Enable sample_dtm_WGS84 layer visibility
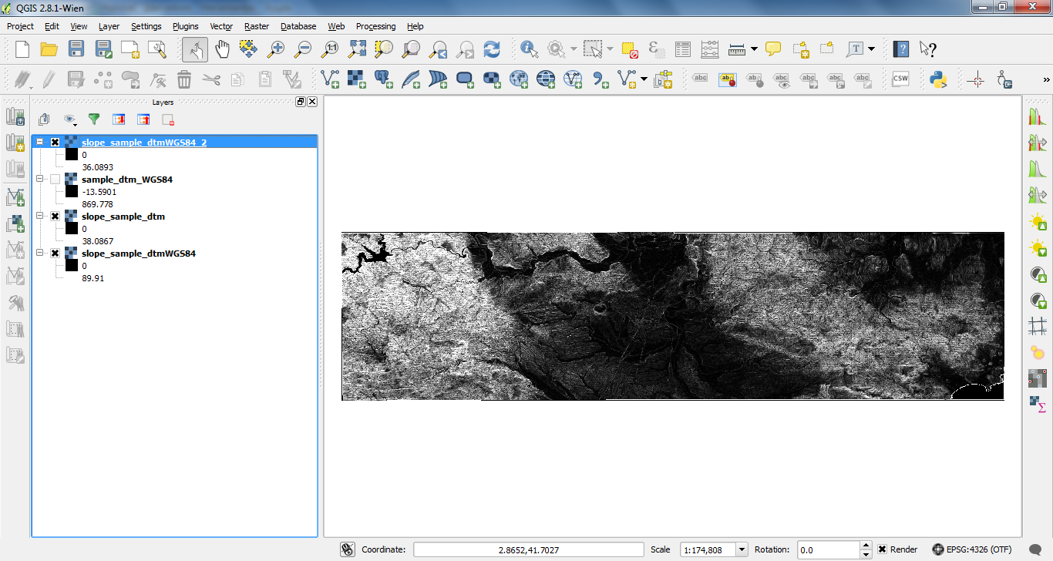1053x561 pixels. pyautogui.click(x=55, y=180)
